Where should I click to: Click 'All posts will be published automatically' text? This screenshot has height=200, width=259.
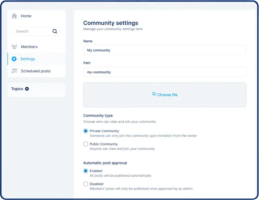pyautogui.click(x=121, y=176)
